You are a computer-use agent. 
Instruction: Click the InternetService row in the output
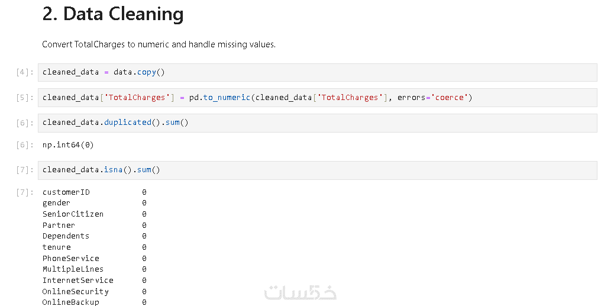[77, 281]
